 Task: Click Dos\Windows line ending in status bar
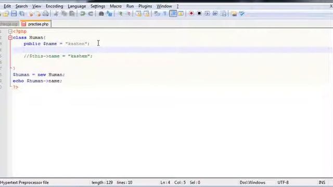coord(252,182)
